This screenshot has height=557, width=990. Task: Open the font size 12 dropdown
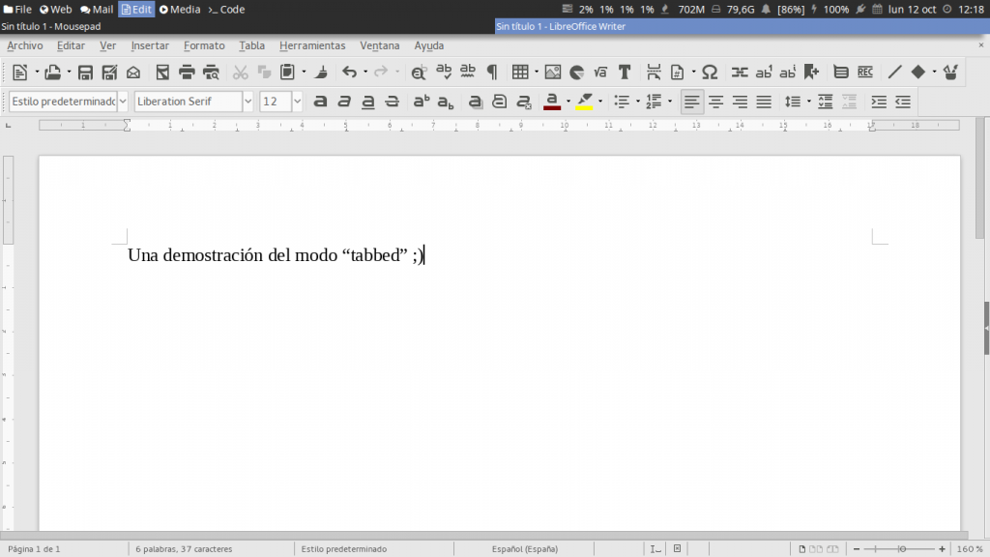297,101
